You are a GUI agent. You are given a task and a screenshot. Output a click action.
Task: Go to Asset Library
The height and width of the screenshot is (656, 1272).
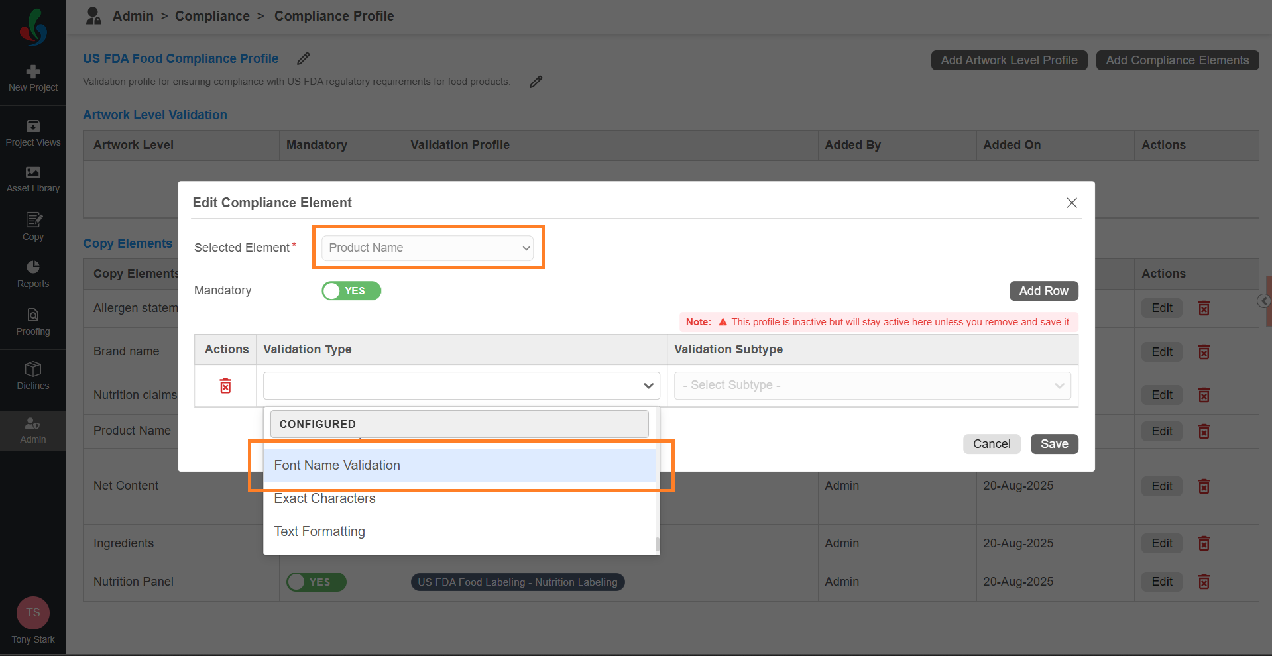(33, 180)
